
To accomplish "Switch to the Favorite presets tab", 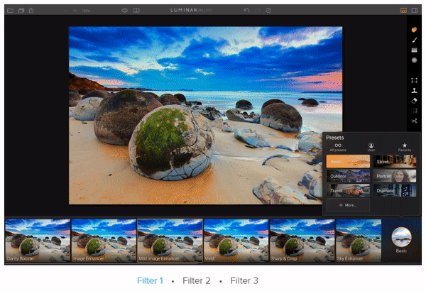I will click(x=405, y=146).
